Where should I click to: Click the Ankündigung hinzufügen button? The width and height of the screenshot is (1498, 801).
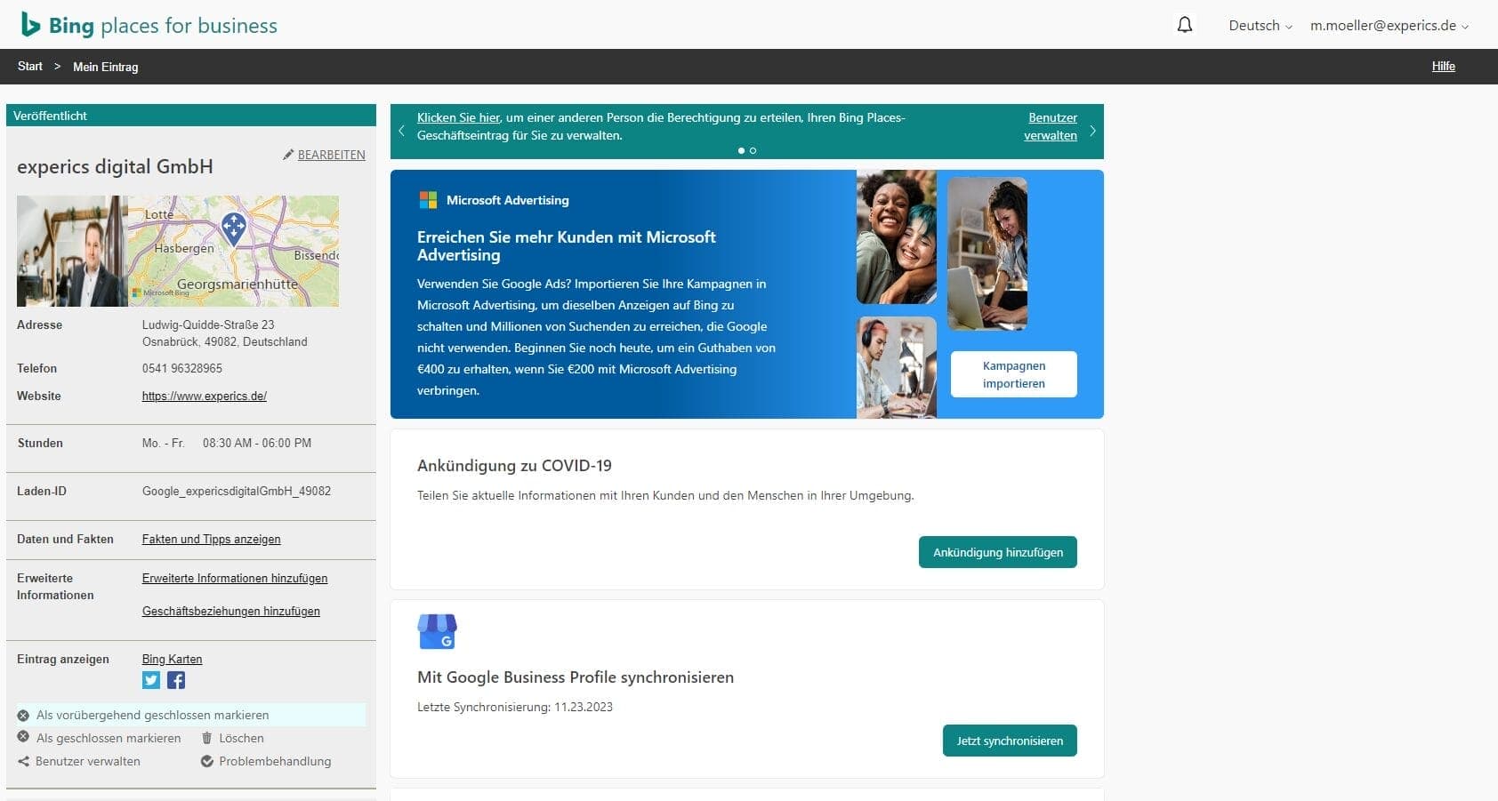(997, 552)
